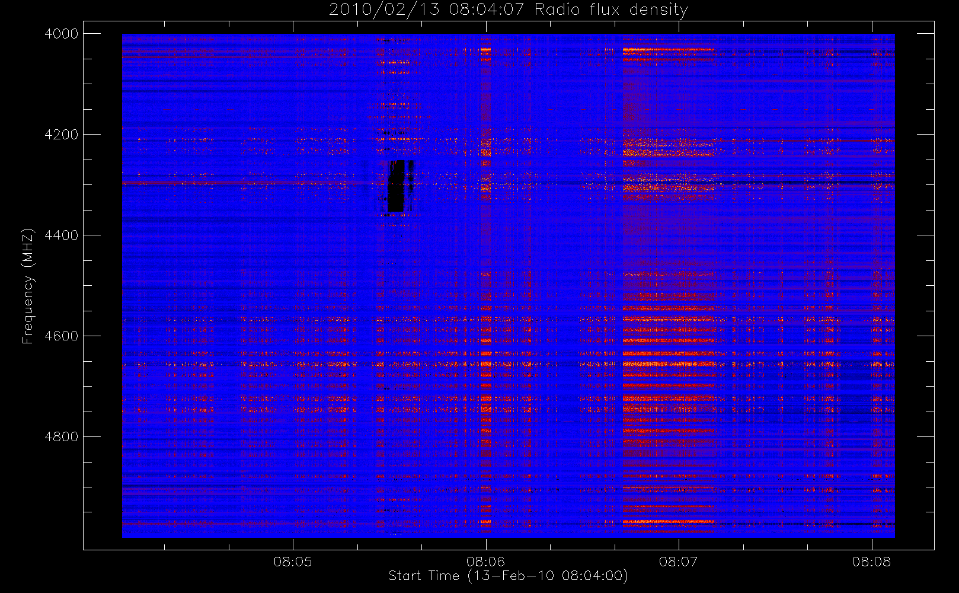Click the plot title "2010/02/13 08:04:07 Radio flux density"
959x593 pixels.
[x=508, y=9]
